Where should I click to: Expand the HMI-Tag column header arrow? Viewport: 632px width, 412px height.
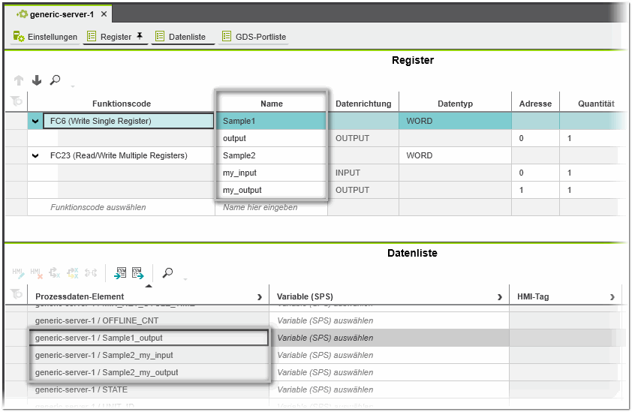tap(616, 297)
